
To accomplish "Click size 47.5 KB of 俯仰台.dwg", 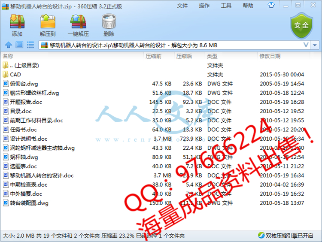I will pos(161,84).
